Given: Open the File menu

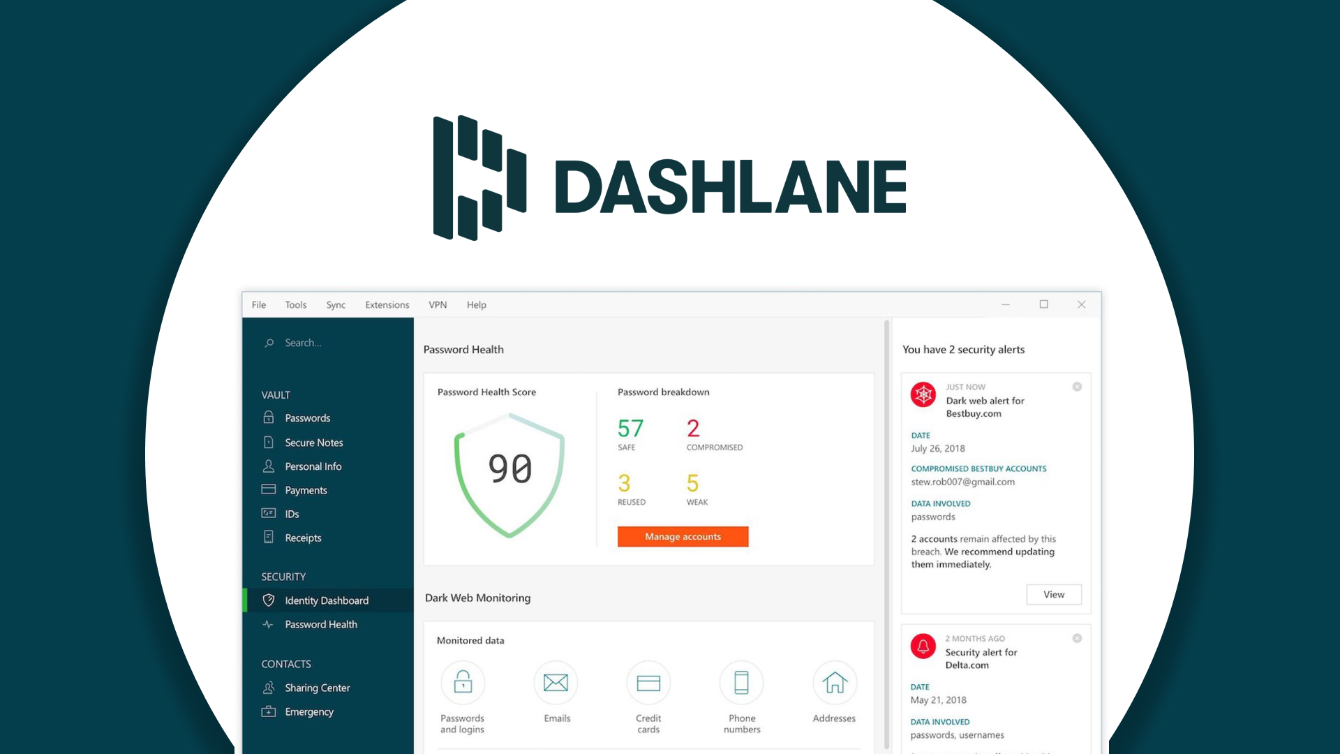Looking at the screenshot, I should pos(258,304).
